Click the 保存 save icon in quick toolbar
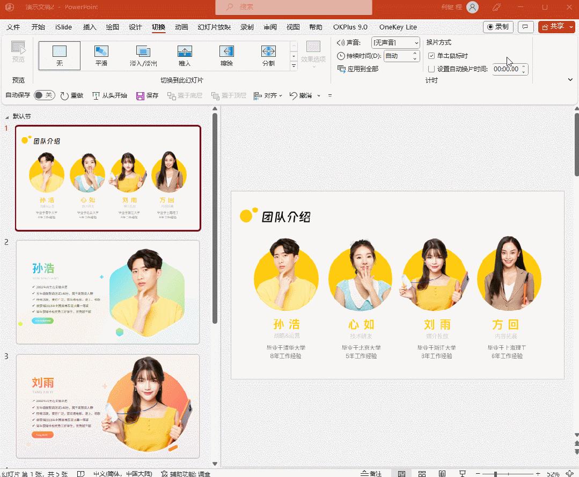The height and width of the screenshot is (477, 579). click(141, 95)
